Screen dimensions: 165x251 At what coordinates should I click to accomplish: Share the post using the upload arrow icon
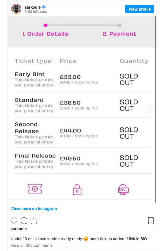34,220
